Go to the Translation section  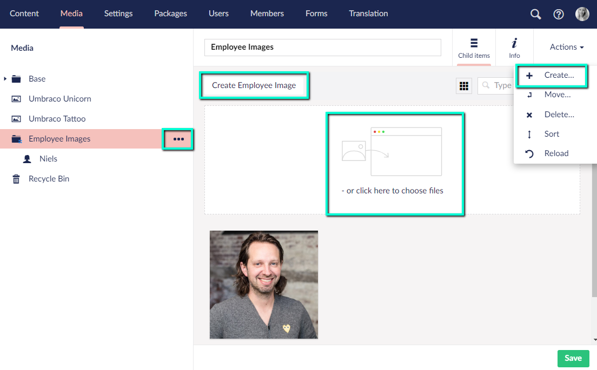pos(369,14)
